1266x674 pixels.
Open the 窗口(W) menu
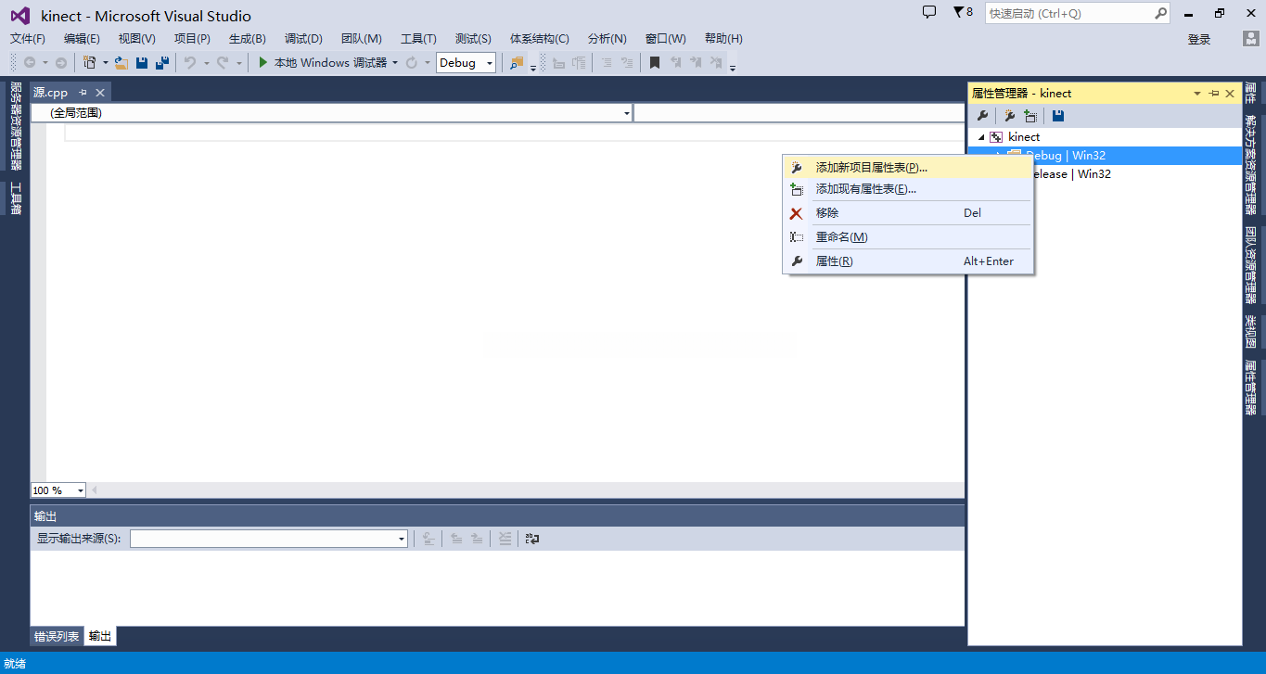[x=666, y=39]
